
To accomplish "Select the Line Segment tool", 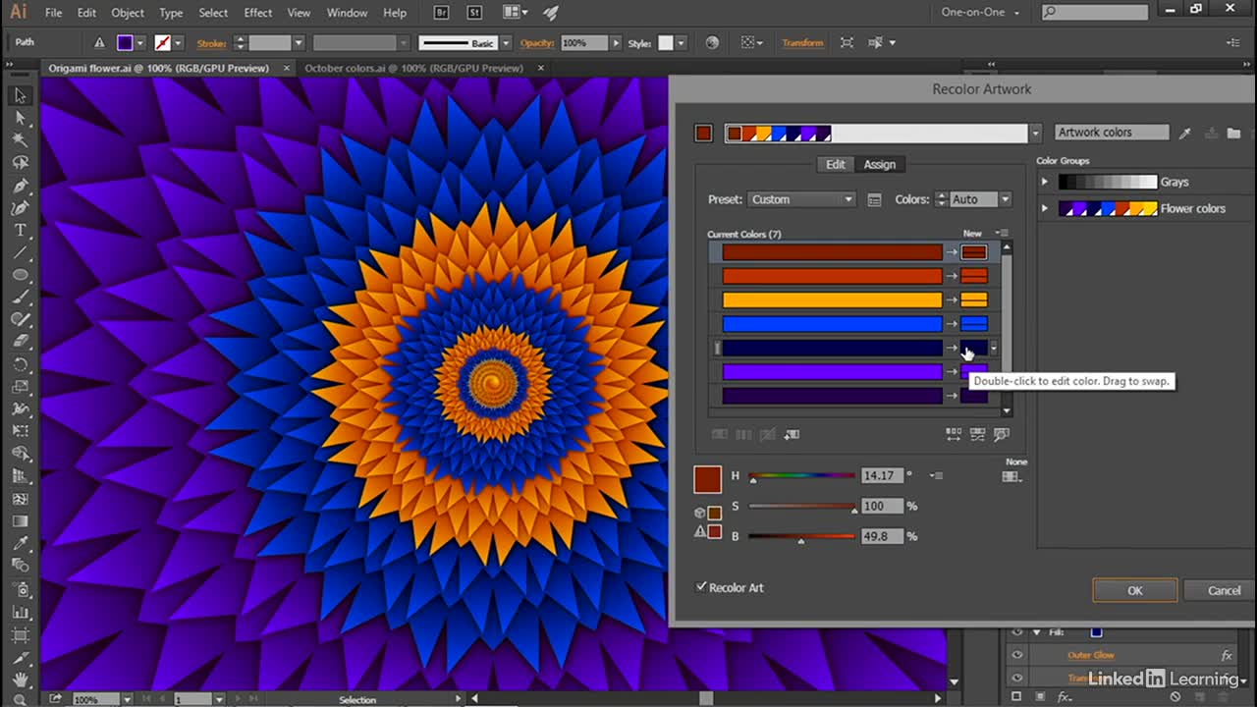I will tap(20, 253).
